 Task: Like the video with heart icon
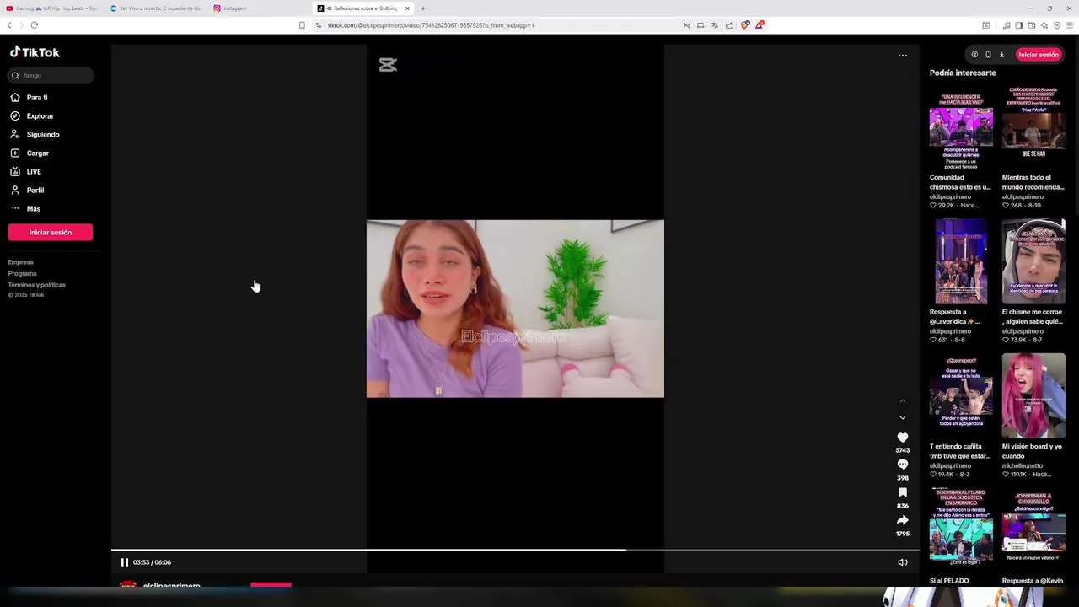click(x=903, y=438)
